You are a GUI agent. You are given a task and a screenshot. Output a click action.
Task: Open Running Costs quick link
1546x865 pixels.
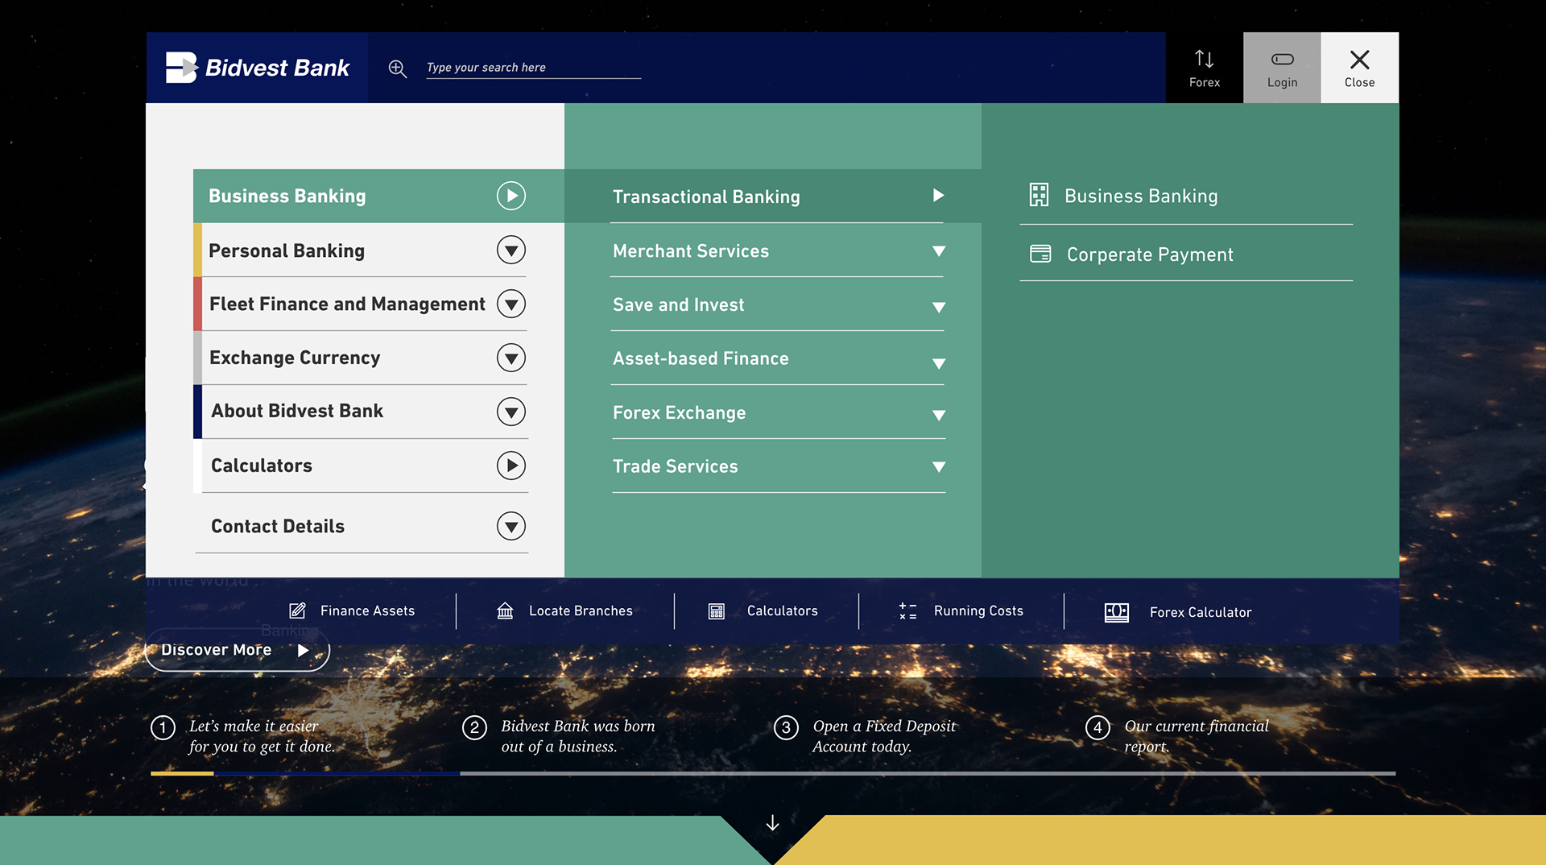pyautogui.click(x=978, y=610)
